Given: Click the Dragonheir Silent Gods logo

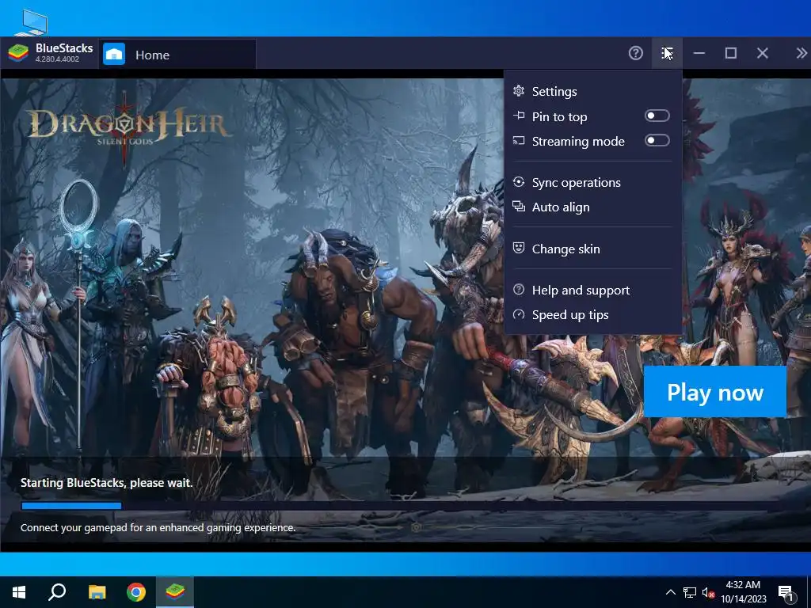Looking at the screenshot, I should [128, 127].
